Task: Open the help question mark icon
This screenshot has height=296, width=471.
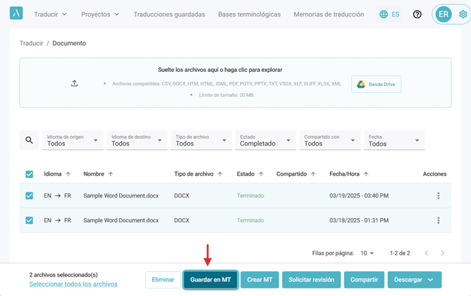Action: click(x=417, y=14)
